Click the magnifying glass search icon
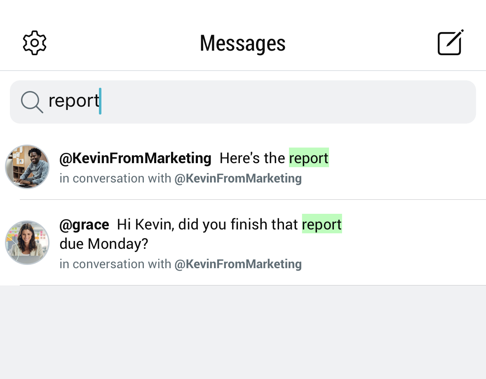The width and height of the screenshot is (486, 379). (32, 102)
